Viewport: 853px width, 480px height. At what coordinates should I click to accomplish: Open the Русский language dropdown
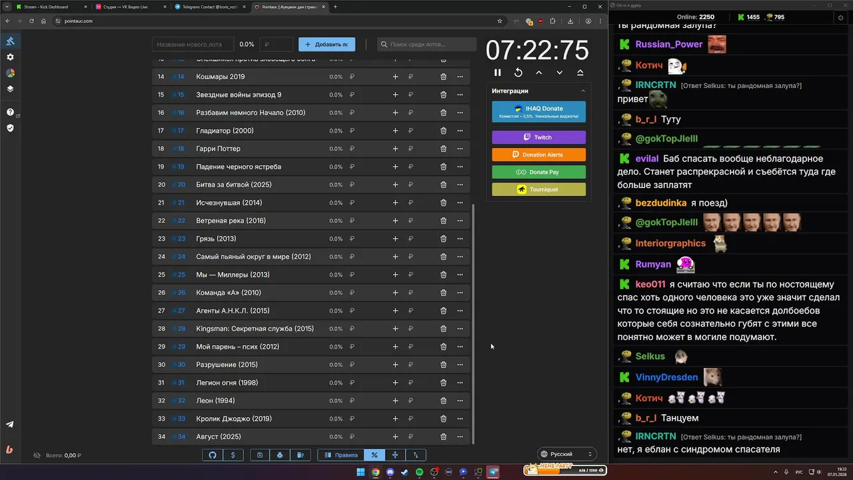click(566, 454)
